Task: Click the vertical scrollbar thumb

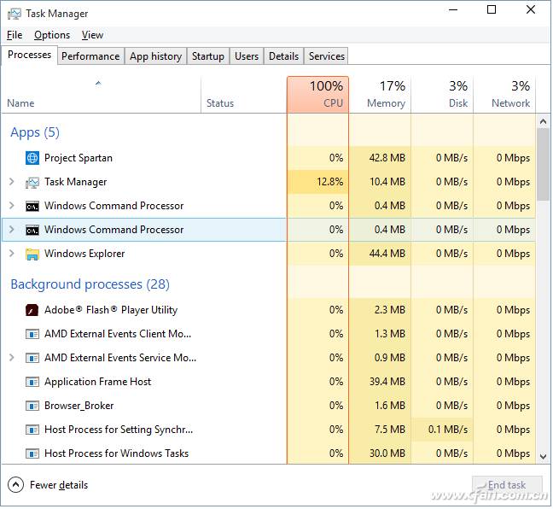Action: (543, 164)
